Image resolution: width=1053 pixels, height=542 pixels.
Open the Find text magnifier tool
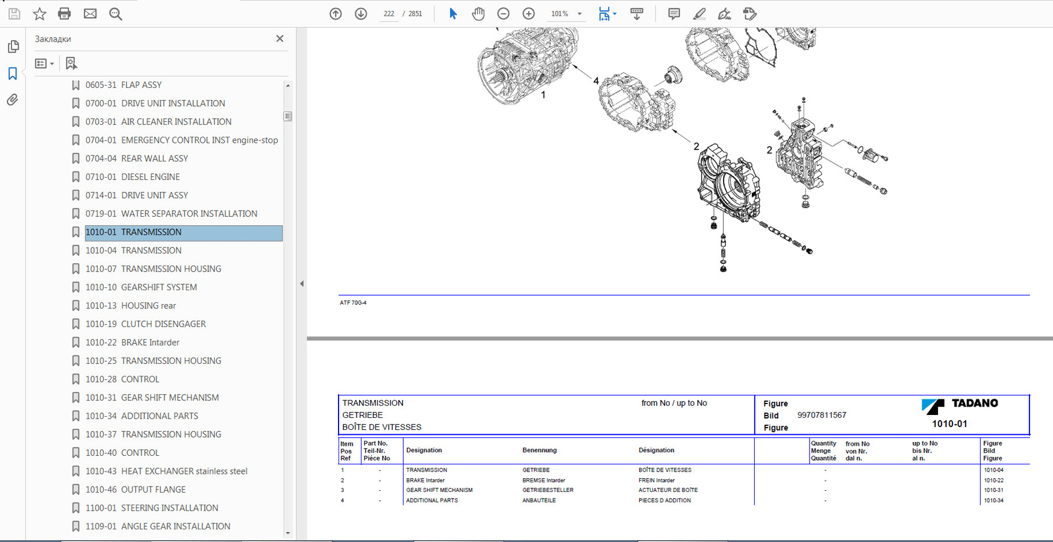(x=116, y=14)
